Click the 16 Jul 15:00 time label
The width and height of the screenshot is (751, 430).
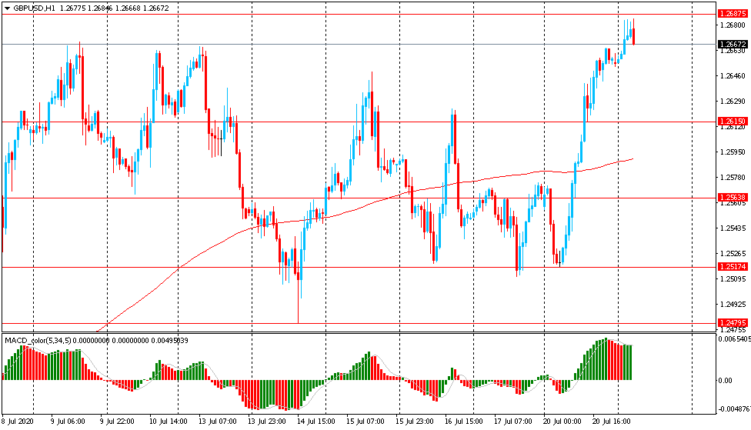point(464,422)
